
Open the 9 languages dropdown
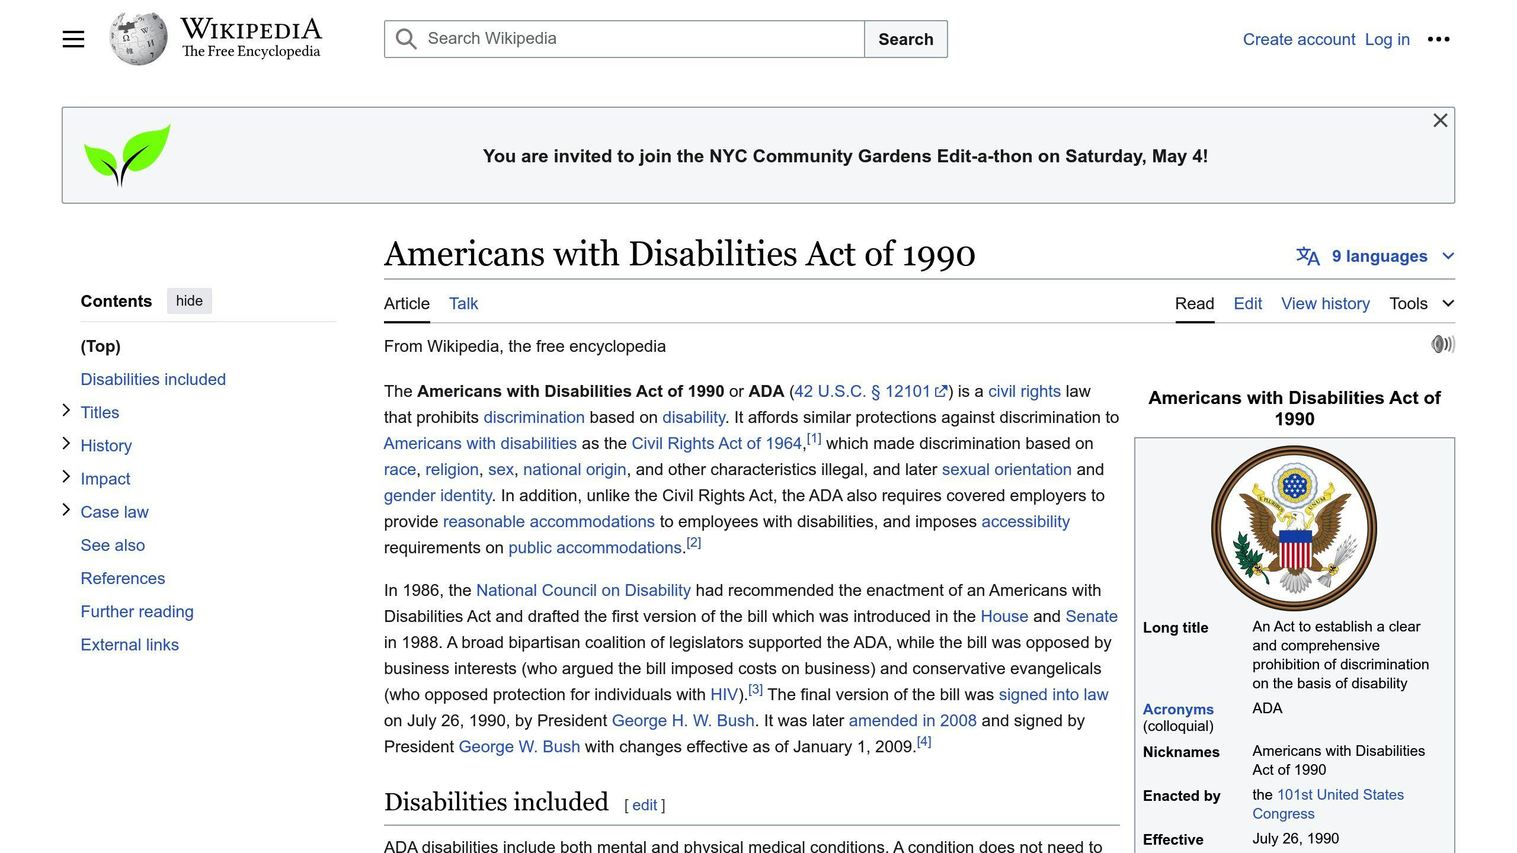click(x=1381, y=256)
